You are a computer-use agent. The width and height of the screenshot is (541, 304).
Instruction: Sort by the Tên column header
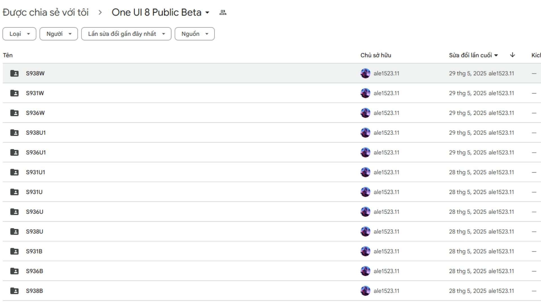(x=8, y=55)
